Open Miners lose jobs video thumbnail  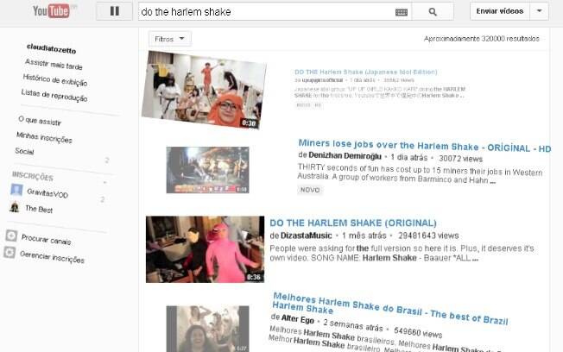pyautogui.click(x=207, y=170)
